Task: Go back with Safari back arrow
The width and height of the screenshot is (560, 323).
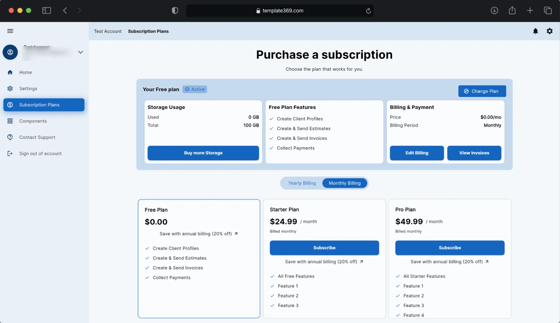Action: (x=65, y=10)
